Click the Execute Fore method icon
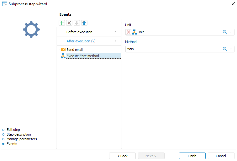The height and width of the screenshot is (161, 237). [63, 56]
